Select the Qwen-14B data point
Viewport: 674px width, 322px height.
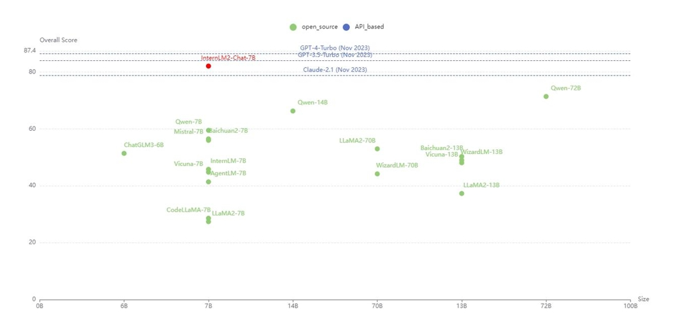tap(293, 111)
